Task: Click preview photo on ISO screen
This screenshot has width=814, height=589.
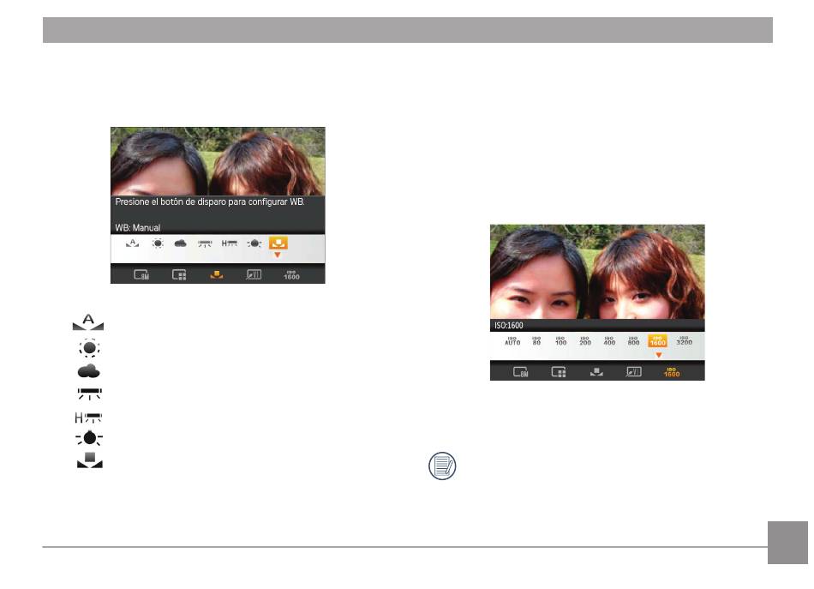Action: (597, 272)
